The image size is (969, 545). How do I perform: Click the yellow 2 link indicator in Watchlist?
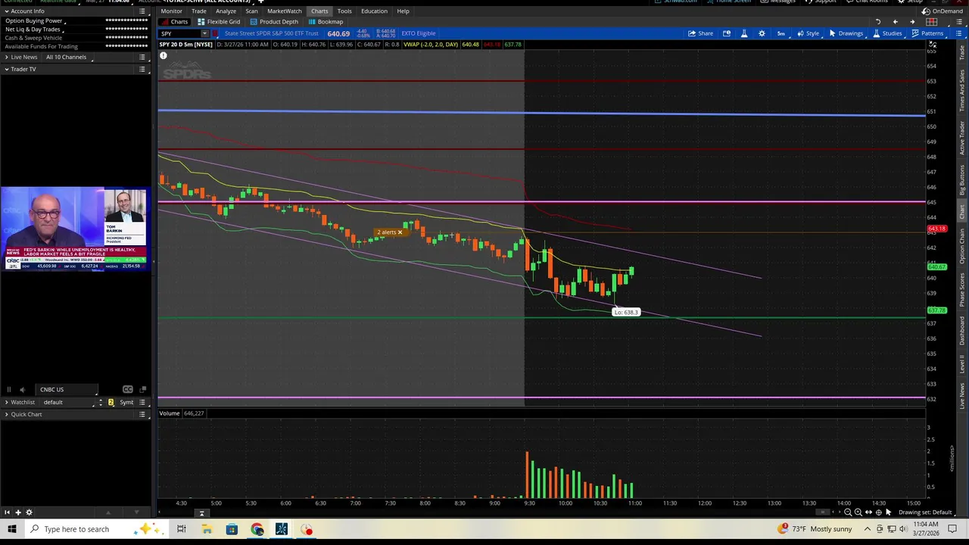tap(111, 403)
